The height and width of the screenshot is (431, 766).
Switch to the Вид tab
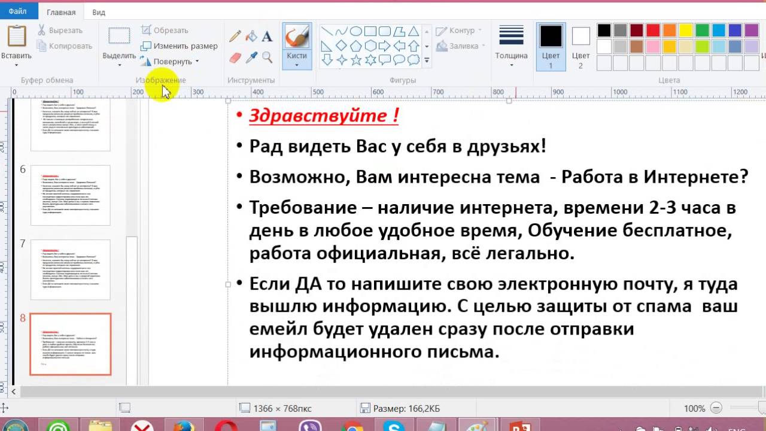point(99,12)
